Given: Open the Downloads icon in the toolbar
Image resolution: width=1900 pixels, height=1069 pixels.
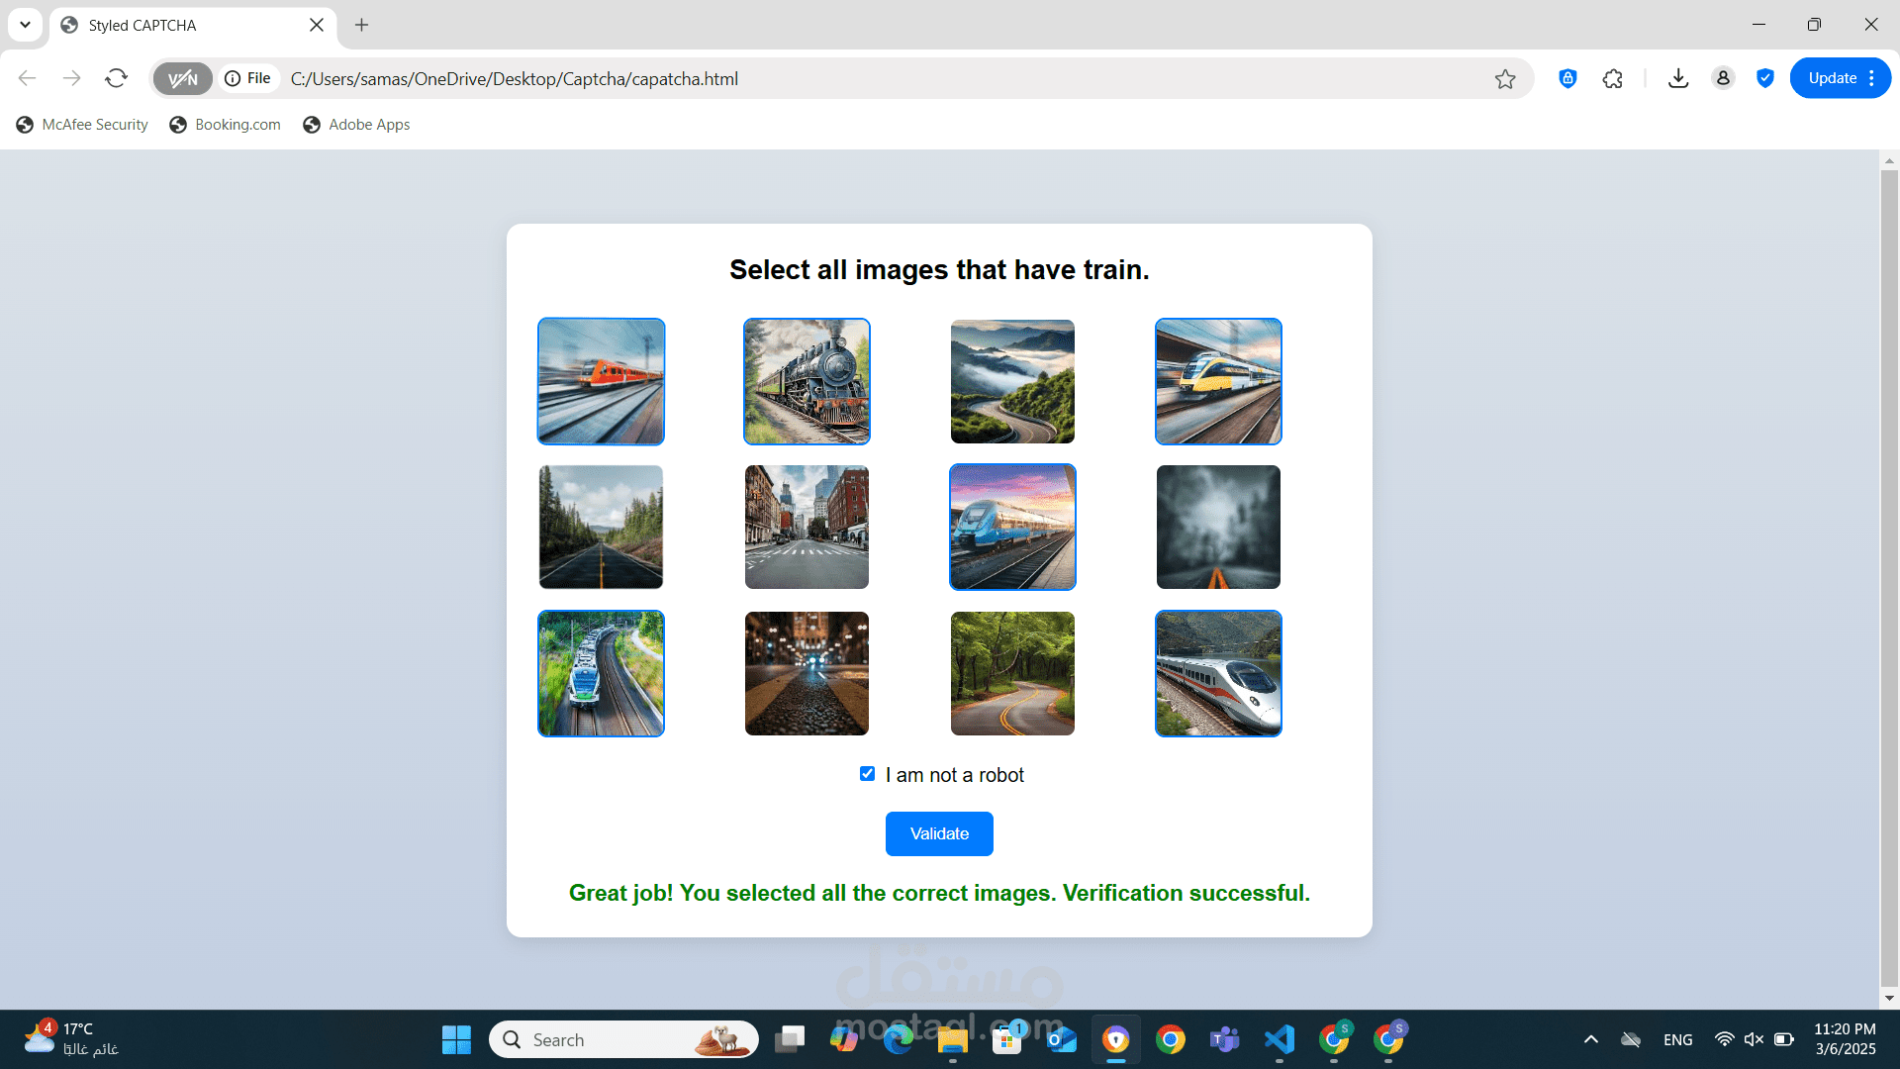Looking at the screenshot, I should coord(1678,78).
